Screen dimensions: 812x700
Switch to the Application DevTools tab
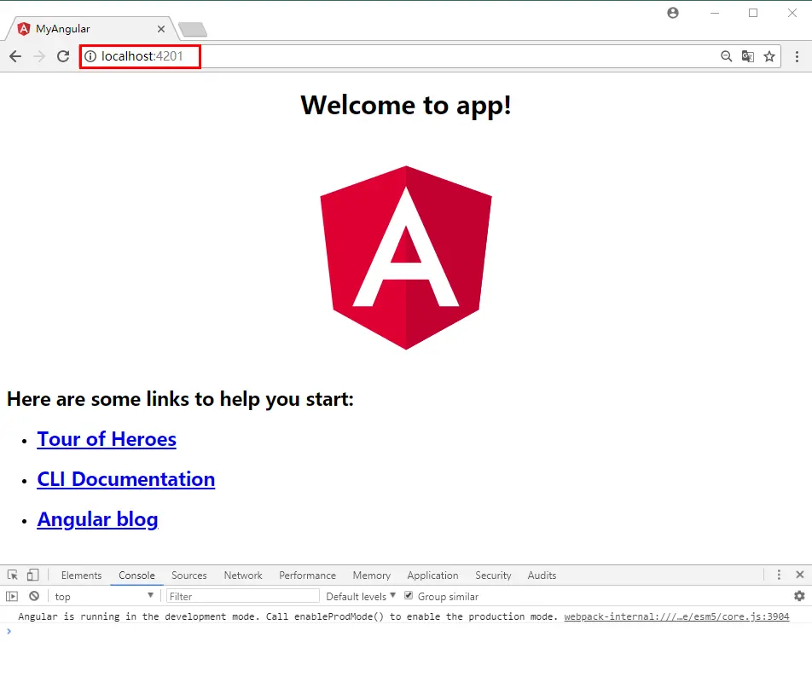[432, 576]
